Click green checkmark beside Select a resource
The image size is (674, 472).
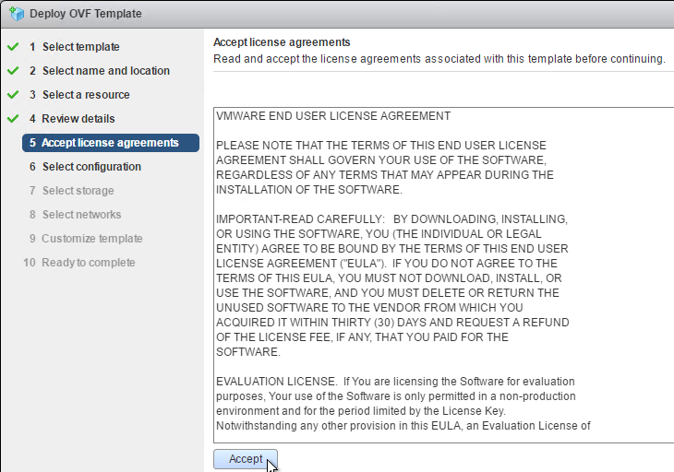(x=13, y=94)
